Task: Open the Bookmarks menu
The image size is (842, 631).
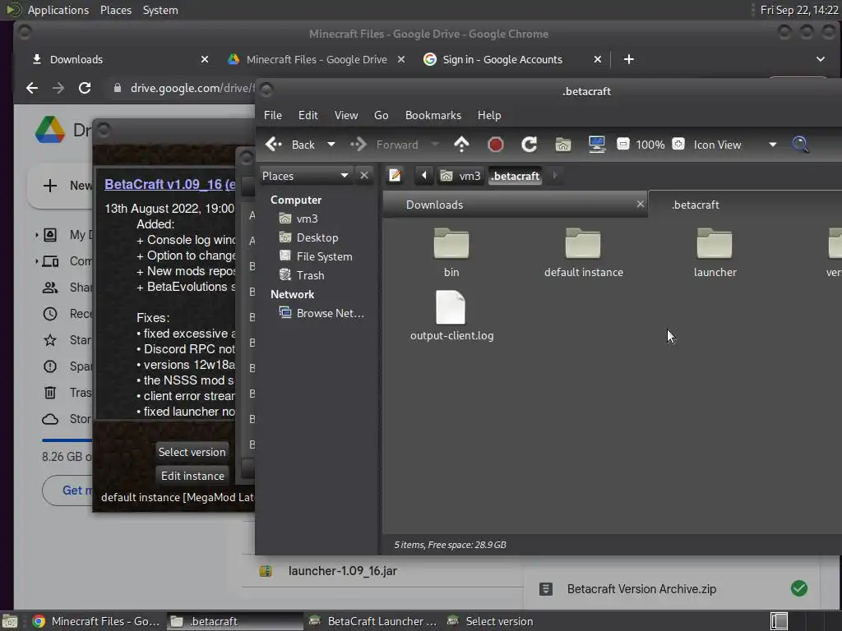Action: (433, 115)
